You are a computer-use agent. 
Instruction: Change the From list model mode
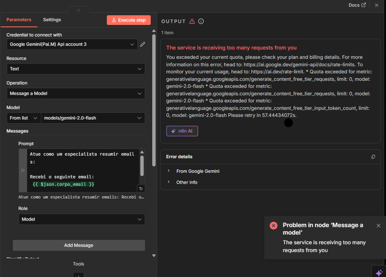(23, 118)
